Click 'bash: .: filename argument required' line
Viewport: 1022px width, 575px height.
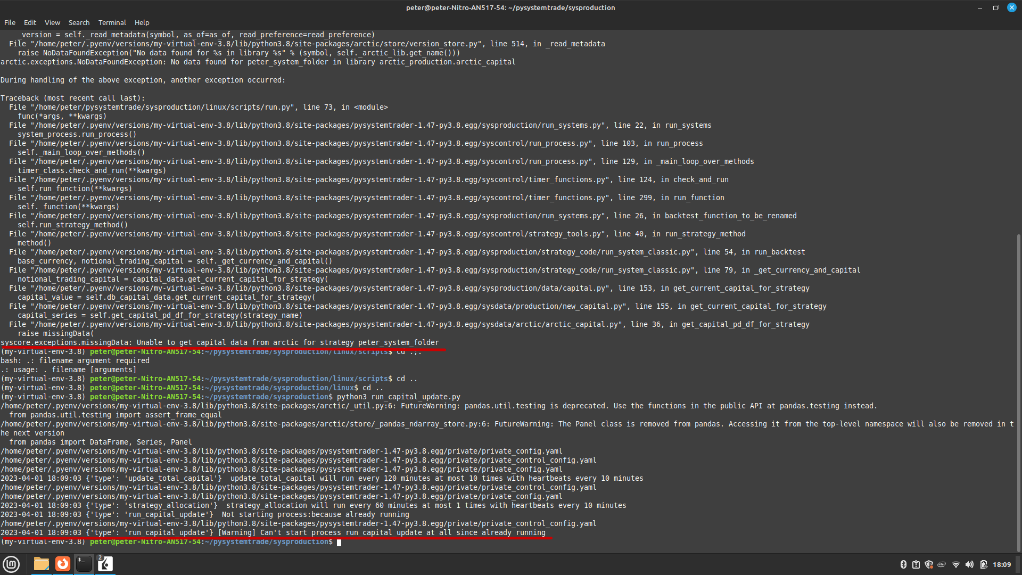coord(75,360)
